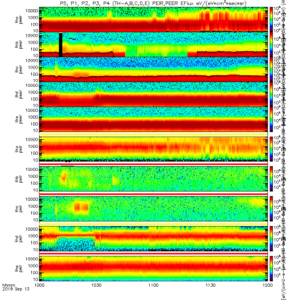Image resolution: width=287 pixels, height=307 pixels.
Task: Click the color bar beside thd peir panel
Action: click(x=271, y=239)
